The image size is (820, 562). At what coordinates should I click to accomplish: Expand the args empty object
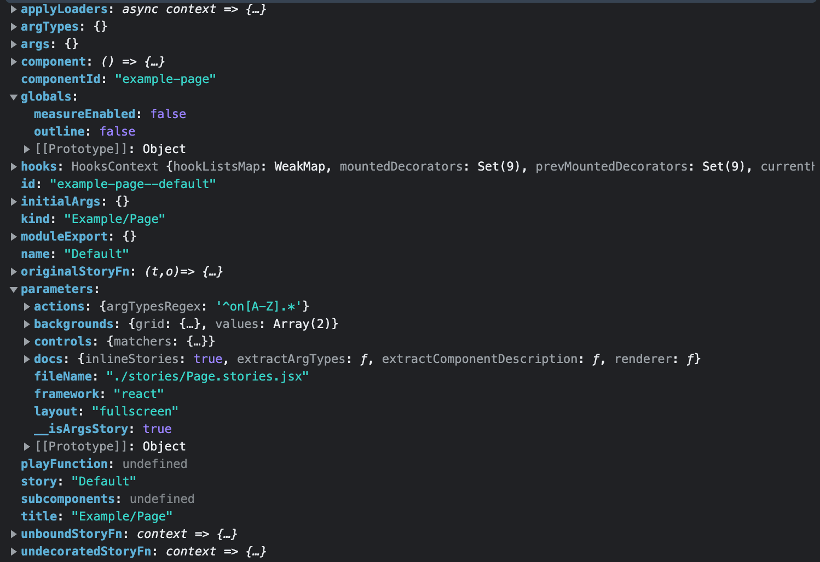pos(14,44)
